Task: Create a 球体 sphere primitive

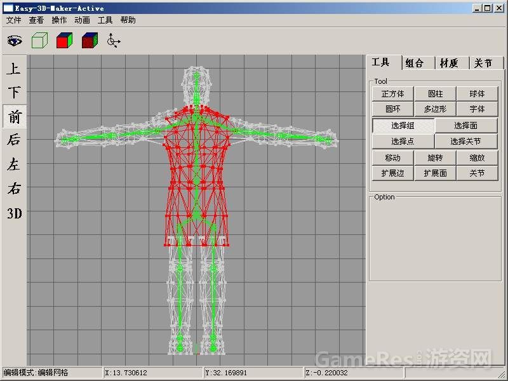Action: [478, 93]
